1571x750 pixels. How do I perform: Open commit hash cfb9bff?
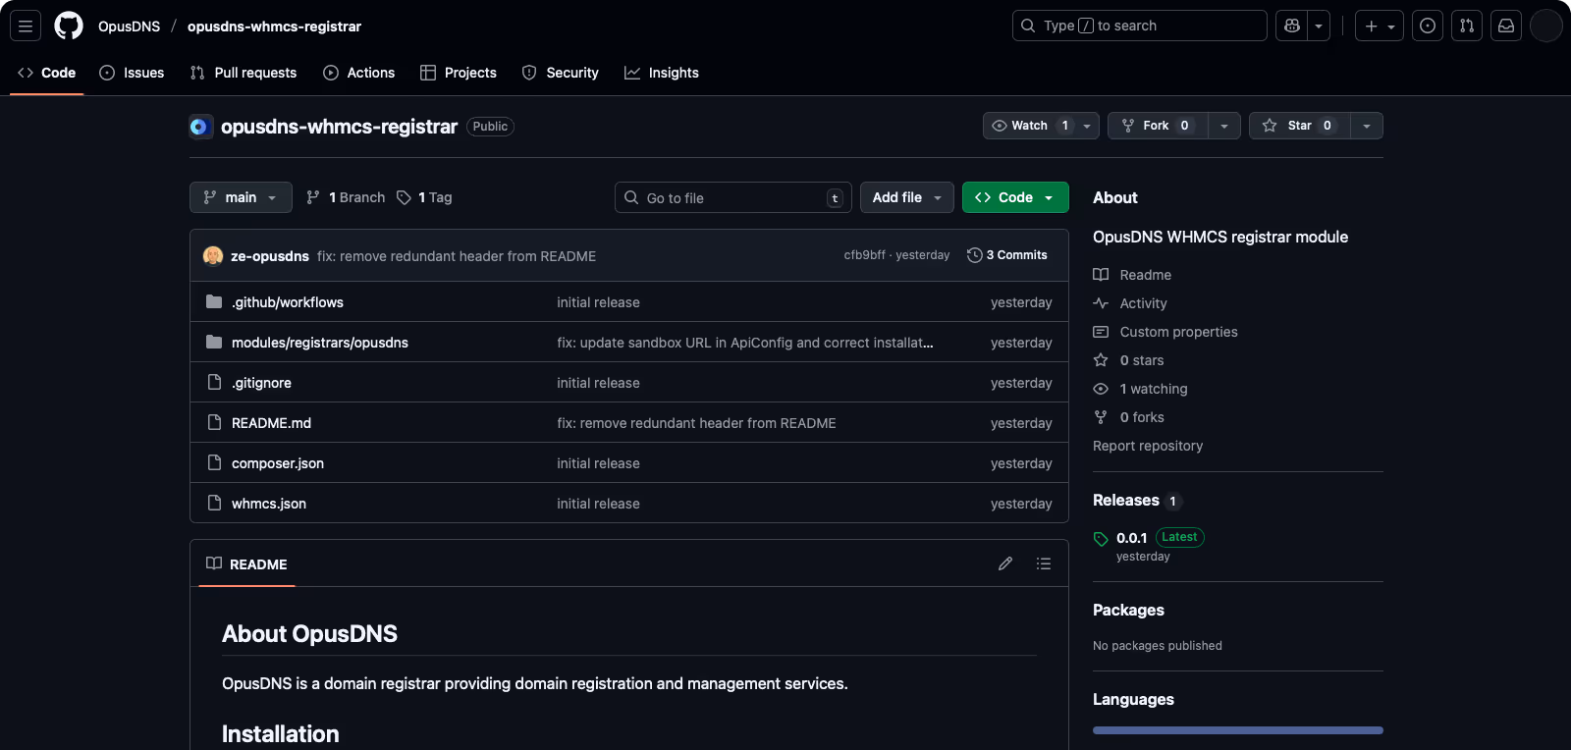click(x=864, y=255)
